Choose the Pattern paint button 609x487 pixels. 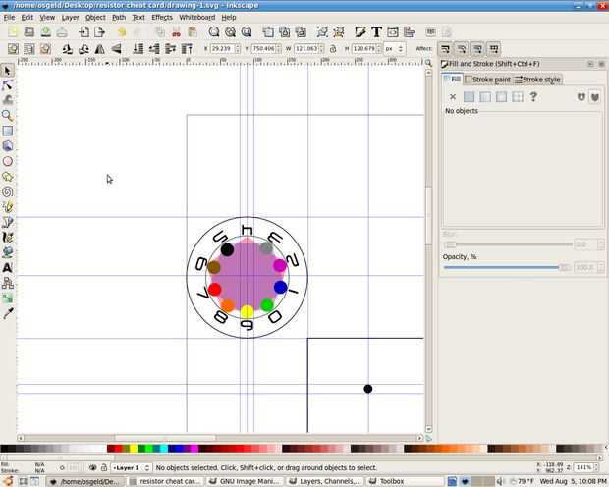tap(518, 97)
